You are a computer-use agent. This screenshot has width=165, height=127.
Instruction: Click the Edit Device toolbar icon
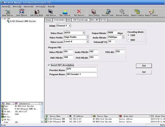tap(65, 12)
